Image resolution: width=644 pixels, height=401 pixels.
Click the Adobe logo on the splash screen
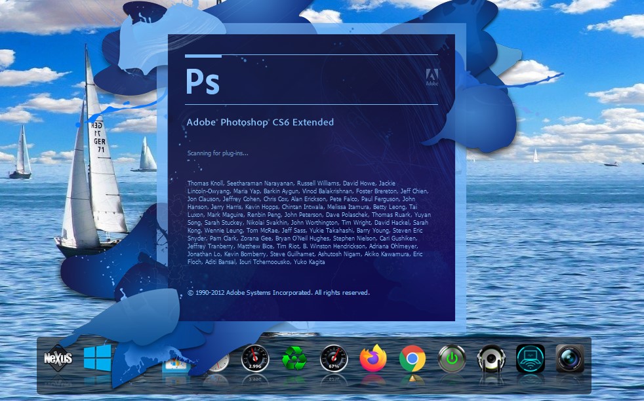point(432,77)
